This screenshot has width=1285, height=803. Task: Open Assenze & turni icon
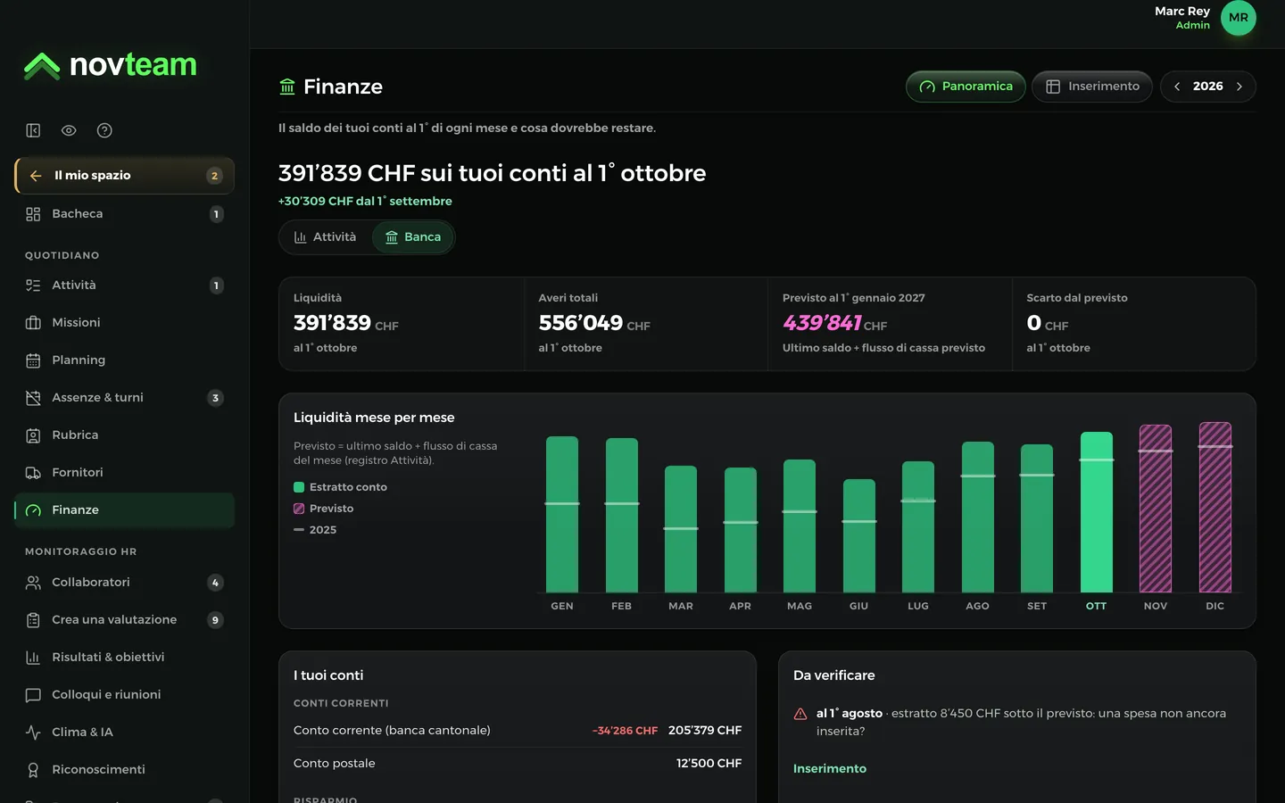click(x=33, y=398)
